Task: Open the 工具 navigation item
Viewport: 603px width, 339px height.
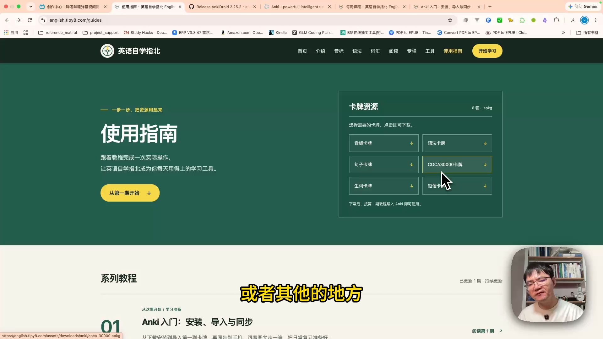Action: click(430, 51)
